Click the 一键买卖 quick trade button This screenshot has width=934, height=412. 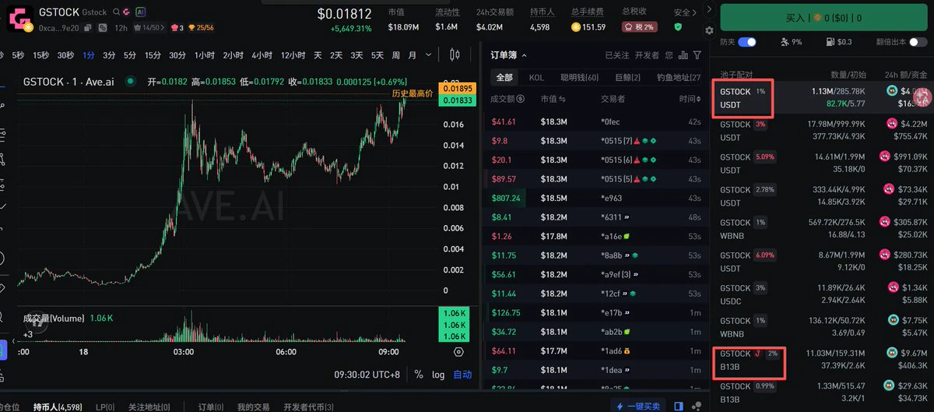pyautogui.click(x=638, y=406)
